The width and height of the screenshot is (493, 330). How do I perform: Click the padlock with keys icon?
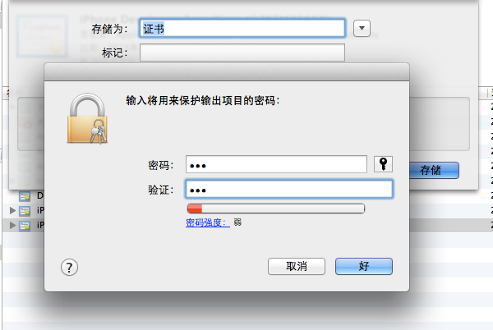pos(87,119)
